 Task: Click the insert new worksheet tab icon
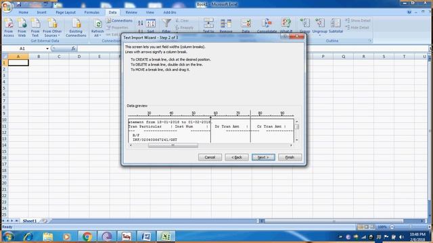pos(45,221)
